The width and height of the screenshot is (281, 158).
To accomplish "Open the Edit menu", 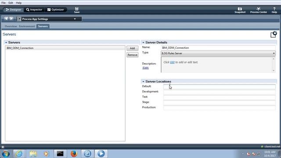I will [x=11, y=3].
